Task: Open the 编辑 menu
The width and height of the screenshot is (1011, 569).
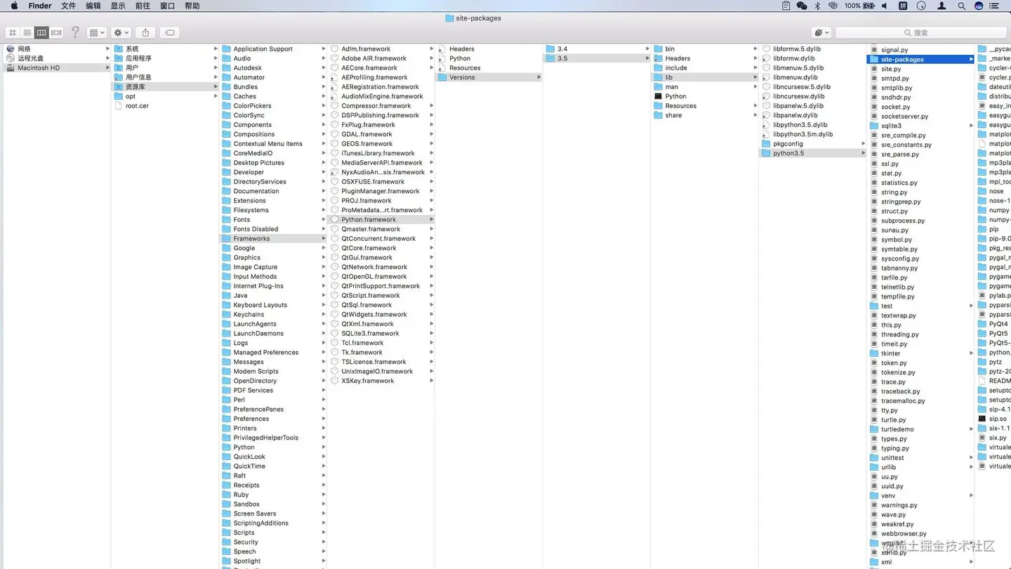Action: point(93,6)
